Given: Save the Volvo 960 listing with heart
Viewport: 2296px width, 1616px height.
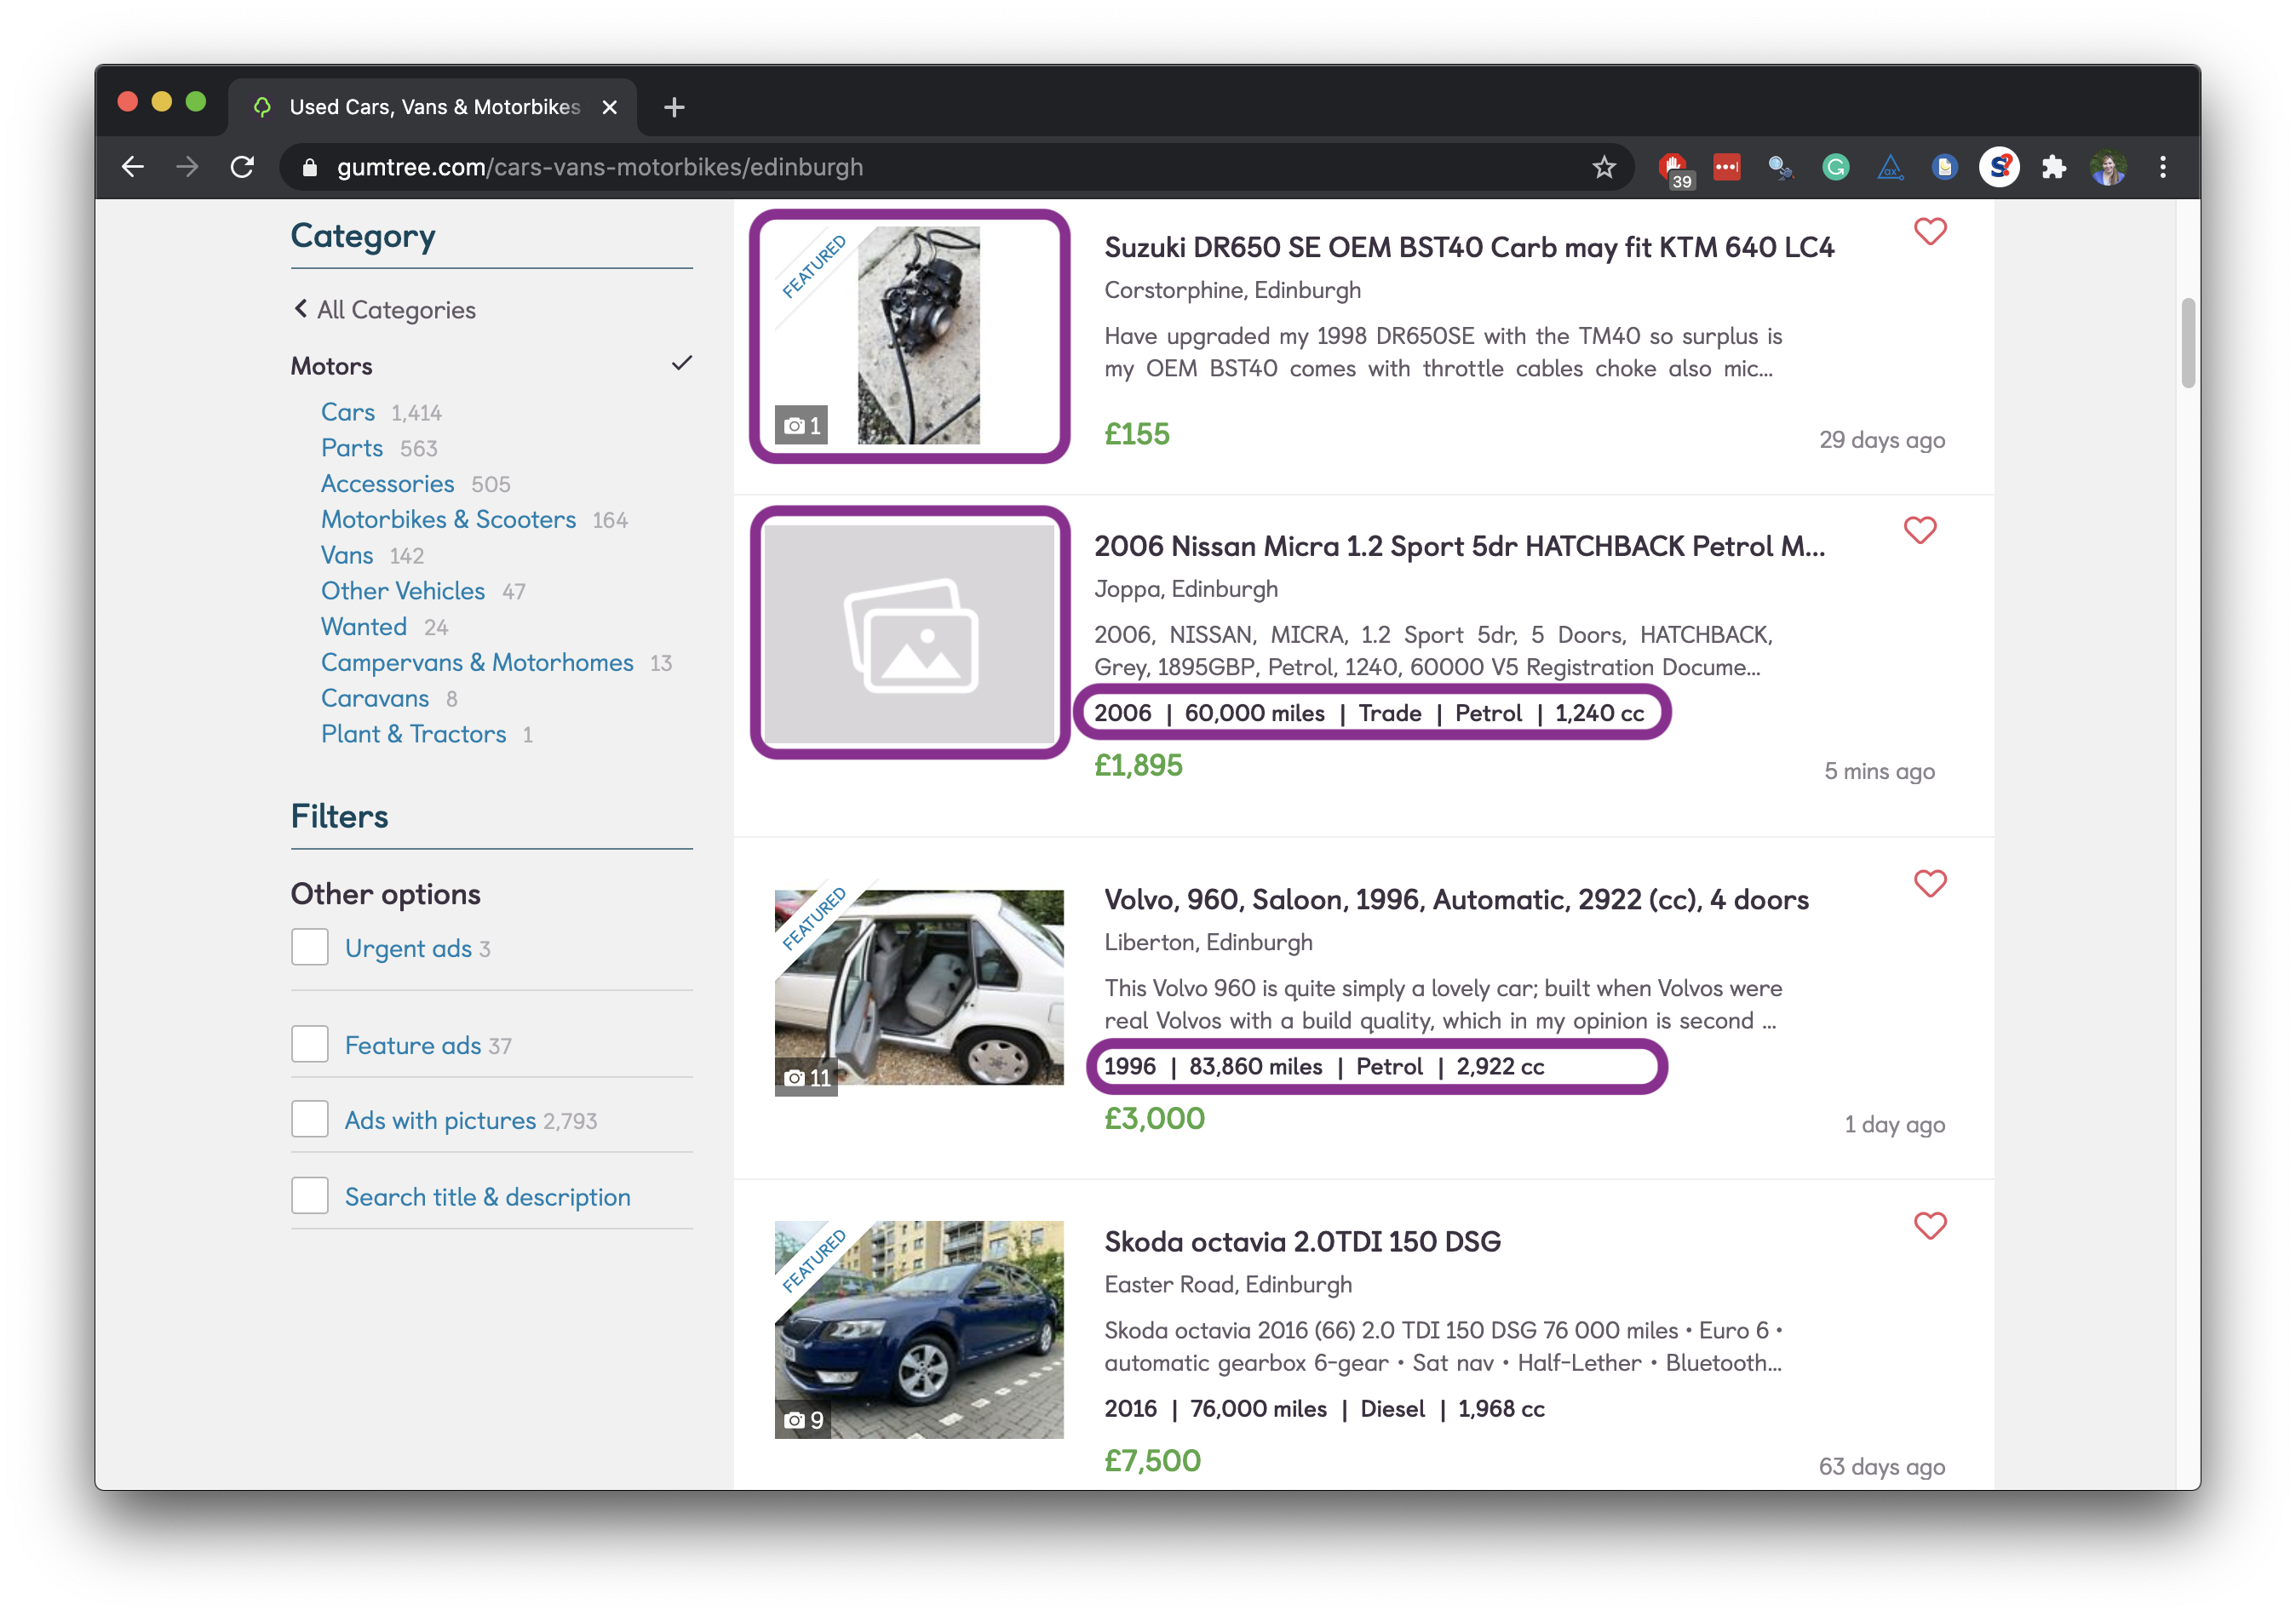Looking at the screenshot, I should coord(1929,884).
